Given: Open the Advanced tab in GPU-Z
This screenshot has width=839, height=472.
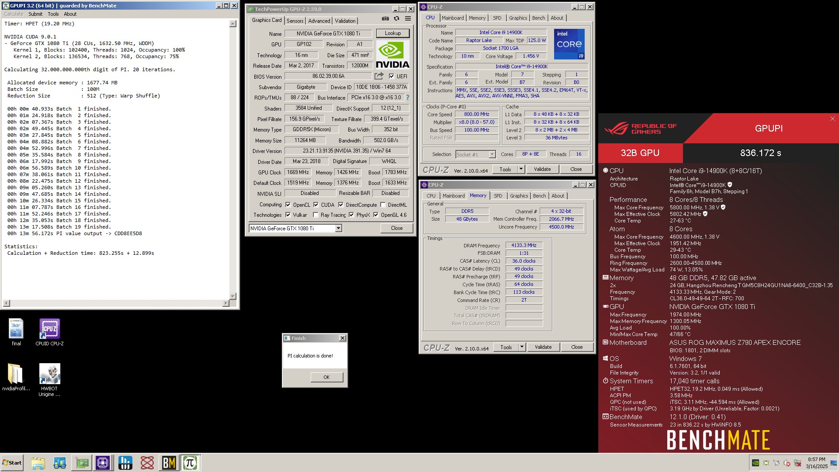Looking at the screenshot, I should (x=319, y=21).
